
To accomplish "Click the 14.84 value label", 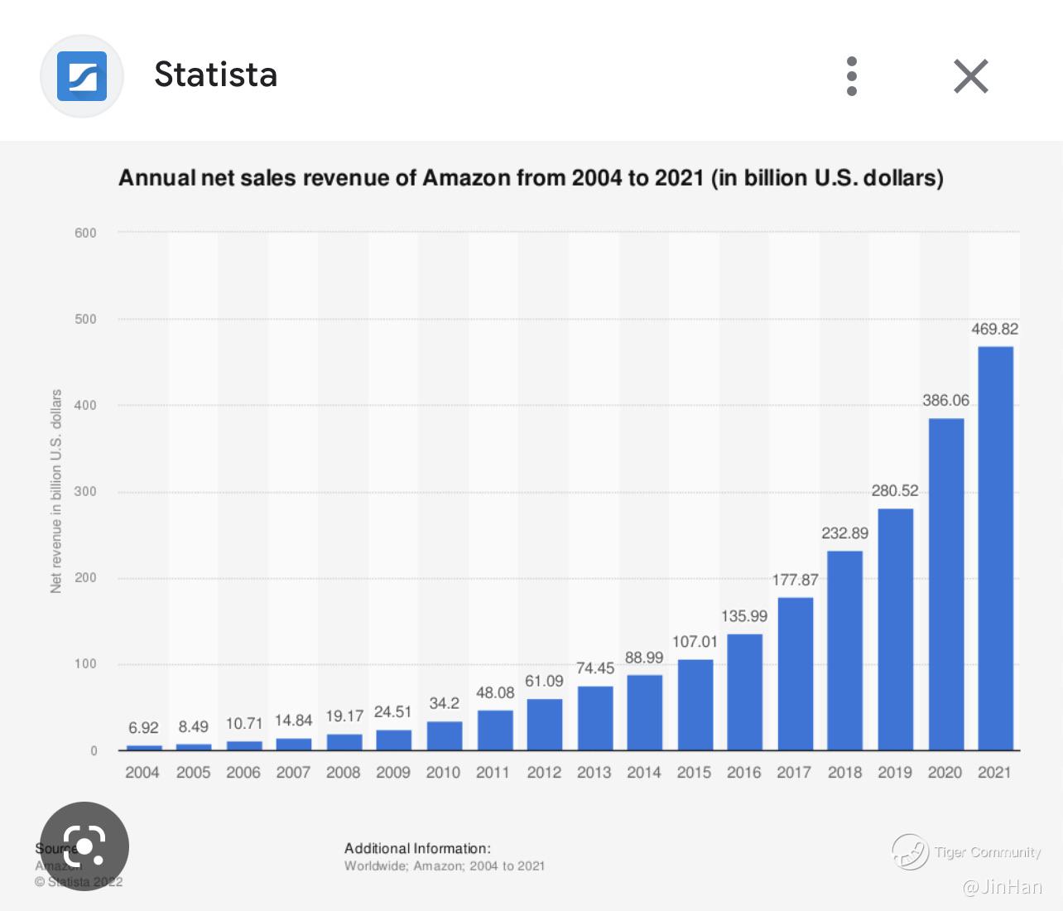I will click(x=294, y=721).
